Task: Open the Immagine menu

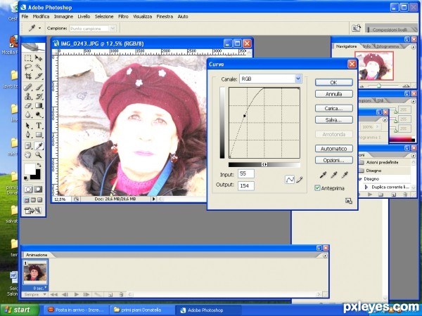Action: pos(63,16)
